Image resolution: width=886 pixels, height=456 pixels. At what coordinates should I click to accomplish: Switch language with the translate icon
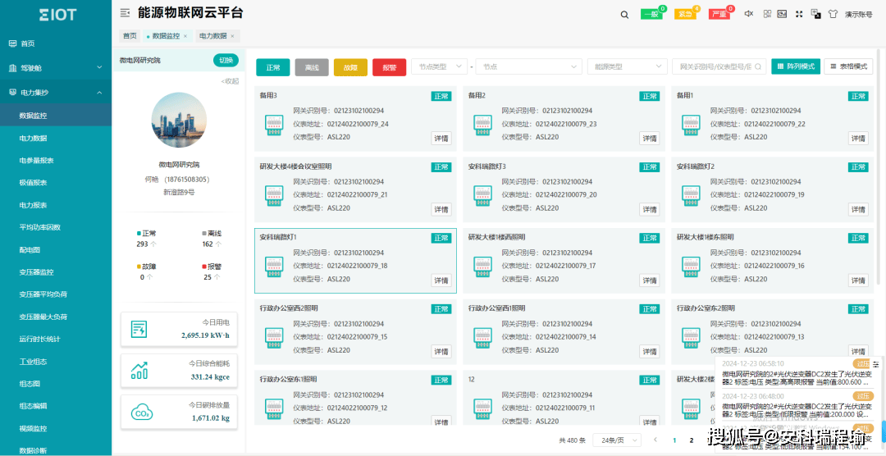[815, 14]
